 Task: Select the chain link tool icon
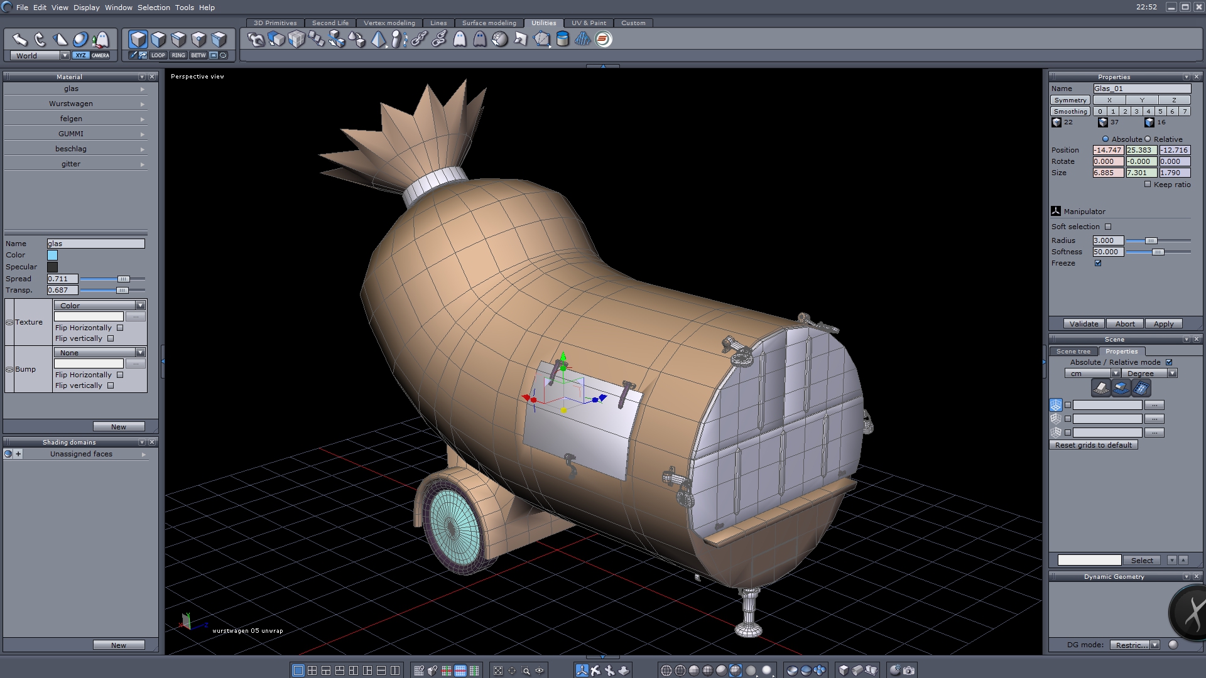(x=419, y=40)
